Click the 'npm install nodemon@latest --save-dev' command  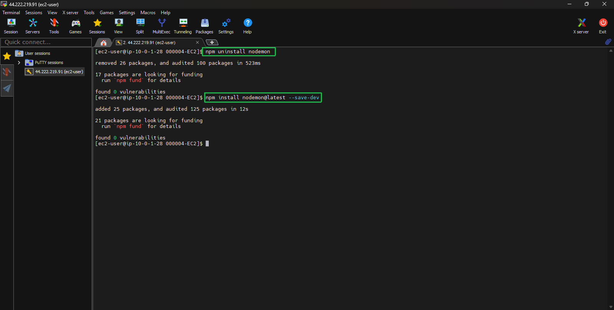(262, 98)
